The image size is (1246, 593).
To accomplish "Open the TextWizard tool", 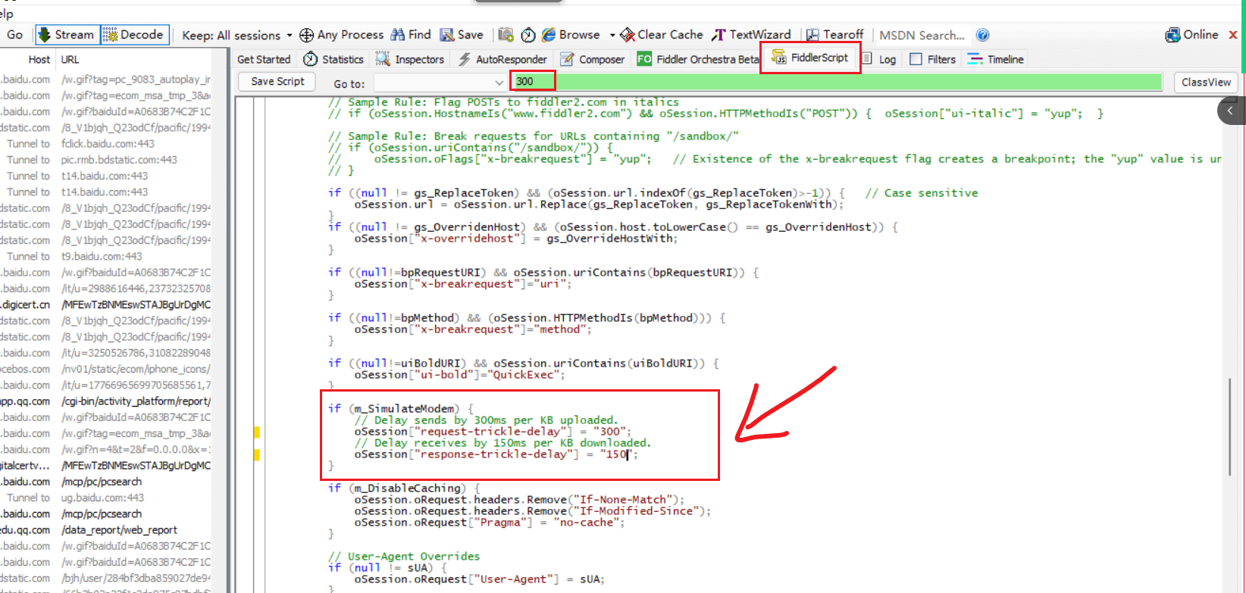I will (751, 35).
